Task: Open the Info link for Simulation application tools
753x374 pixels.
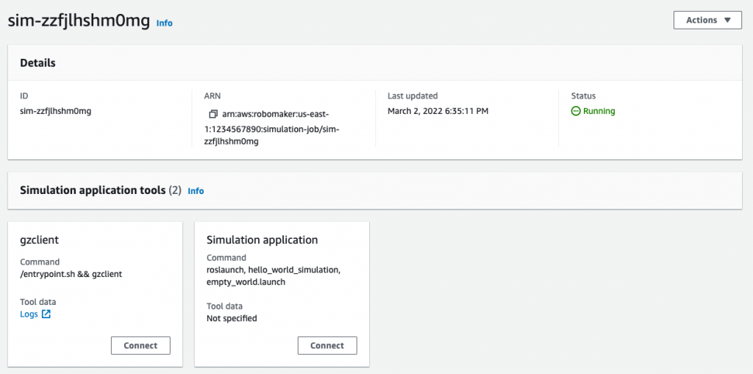Action: (196, 191)
